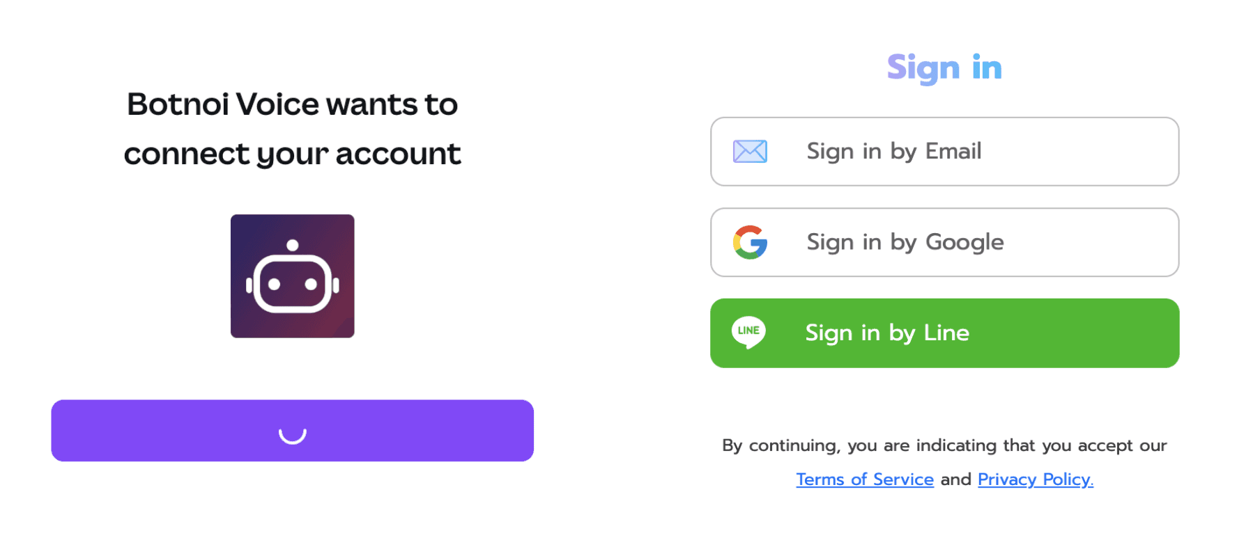Click the blue word 'in' in heading
The image size is (1253, 533).
(987, 68)
